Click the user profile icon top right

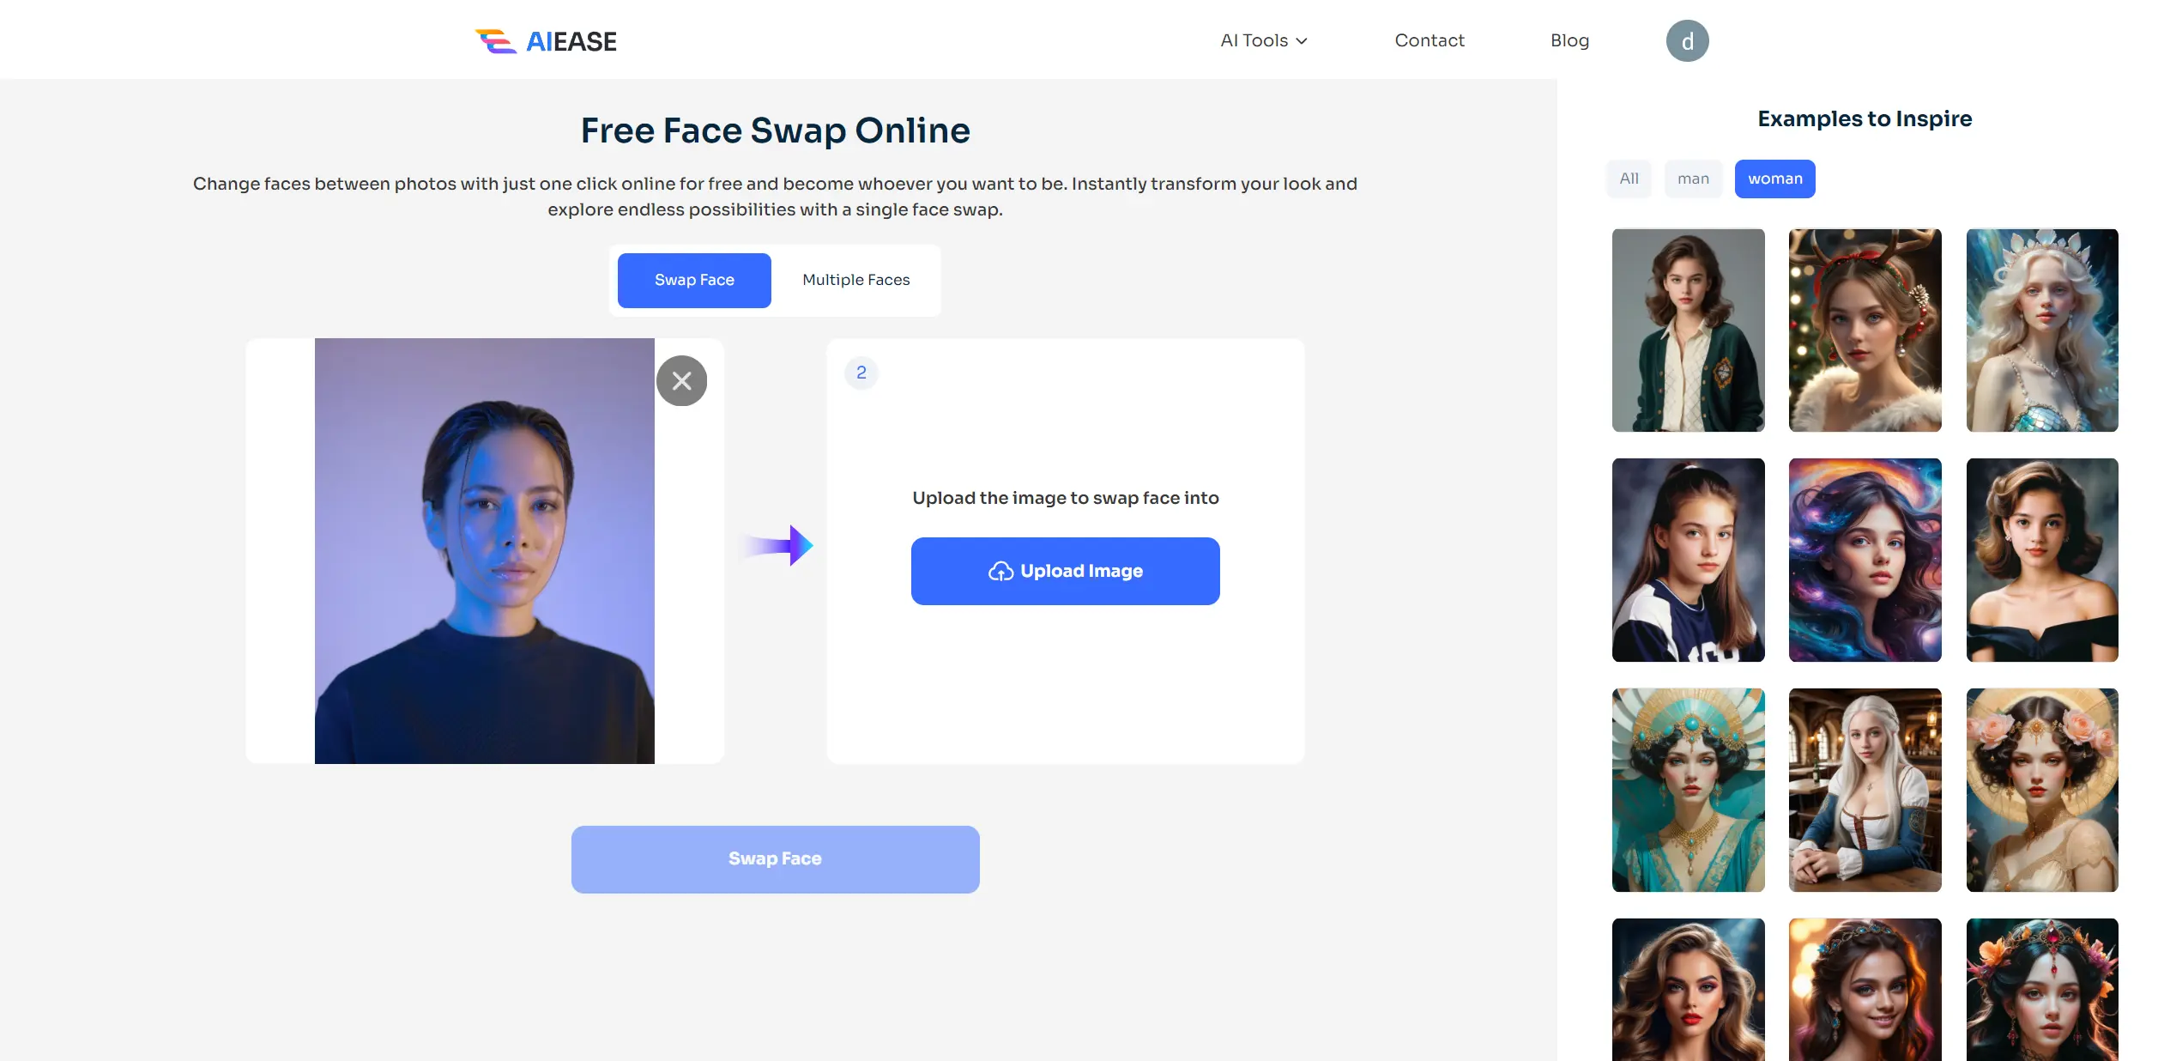tap(1686, 39)
